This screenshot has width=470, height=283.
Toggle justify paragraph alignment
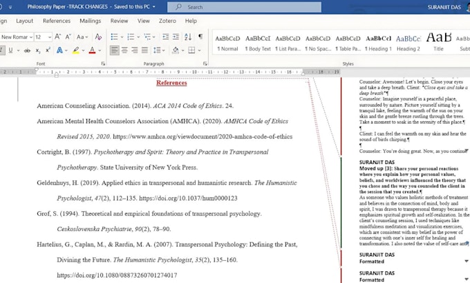144,50
